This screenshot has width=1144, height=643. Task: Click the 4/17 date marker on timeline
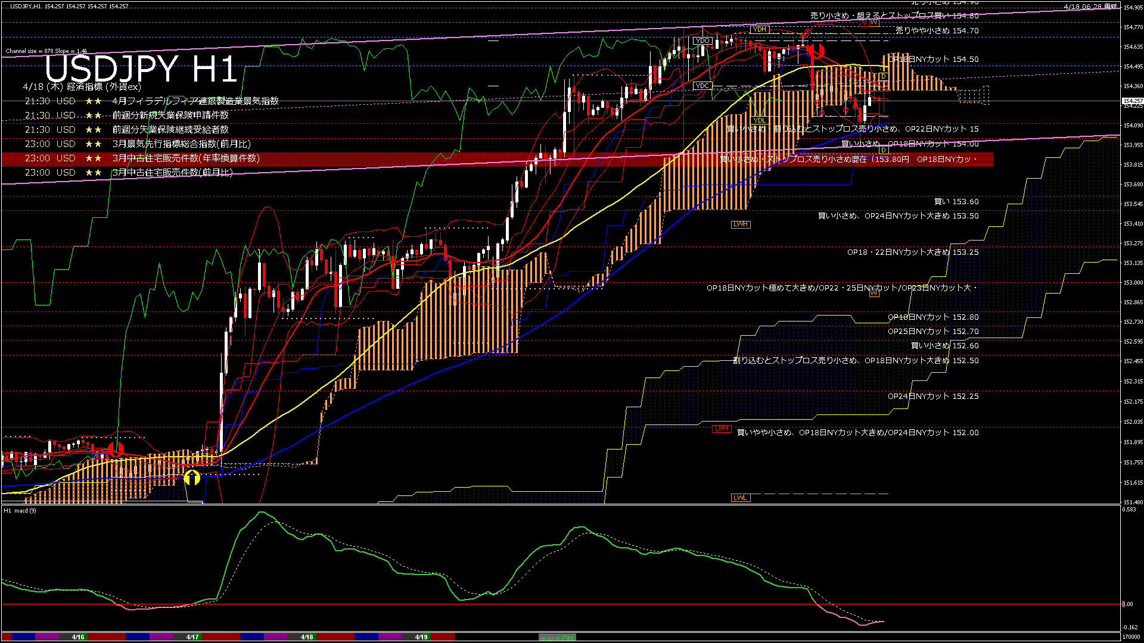(192, 637)
